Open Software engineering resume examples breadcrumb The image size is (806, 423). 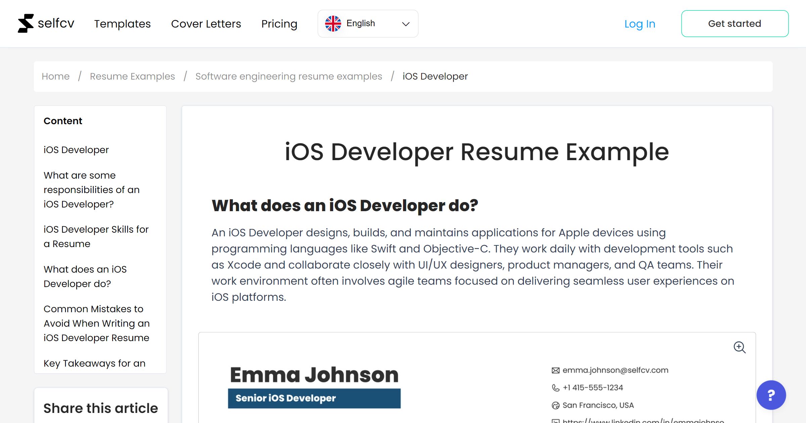[289, 76]
